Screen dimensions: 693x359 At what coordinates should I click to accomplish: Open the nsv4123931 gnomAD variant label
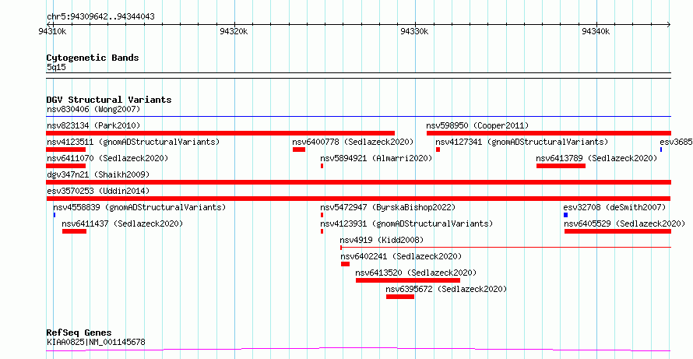(406, 223)
